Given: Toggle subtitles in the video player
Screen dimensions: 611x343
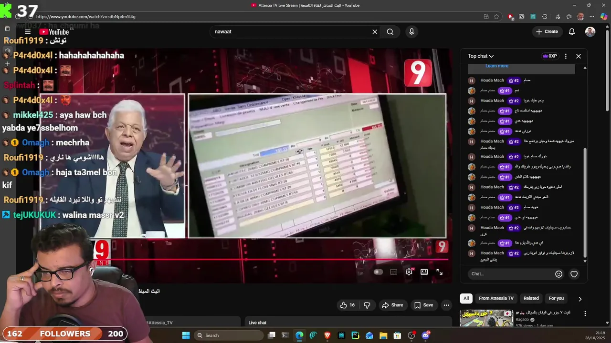Looking at the screenshot, I should click(393, 272).
